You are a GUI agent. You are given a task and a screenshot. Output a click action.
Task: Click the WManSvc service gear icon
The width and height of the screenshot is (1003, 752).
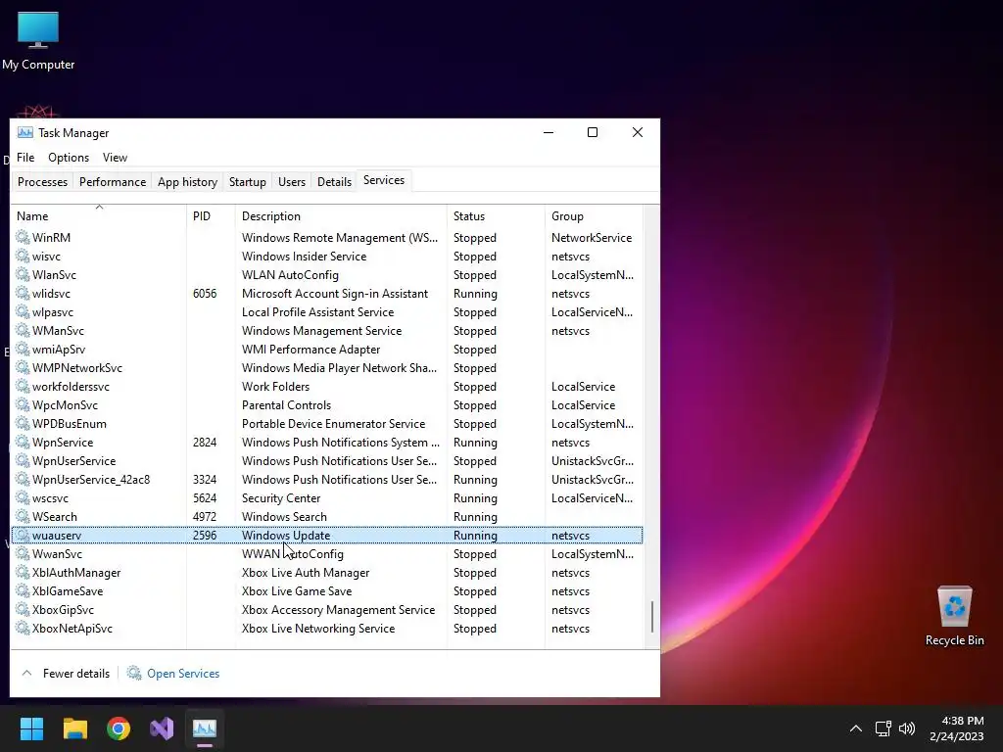click(x=23, y=331)
